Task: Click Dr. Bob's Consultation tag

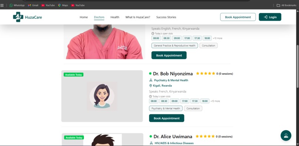Action: [x=193, y=108]
